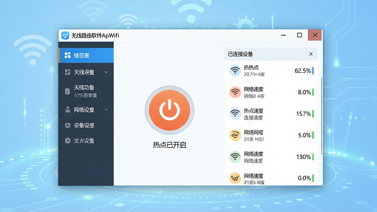Select the highlighted first sidebar menu item
Screen dimensions: 377x212
point(86,55)
